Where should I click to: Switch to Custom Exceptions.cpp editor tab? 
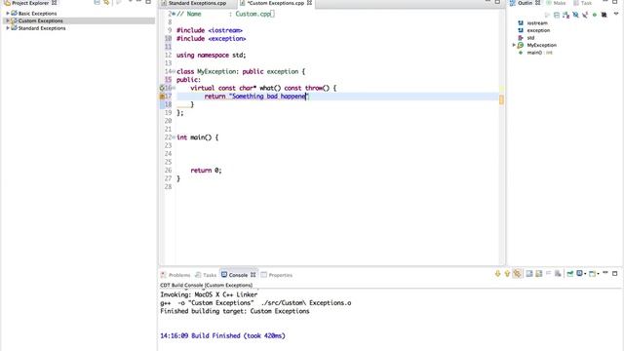(x=275, y=3)
